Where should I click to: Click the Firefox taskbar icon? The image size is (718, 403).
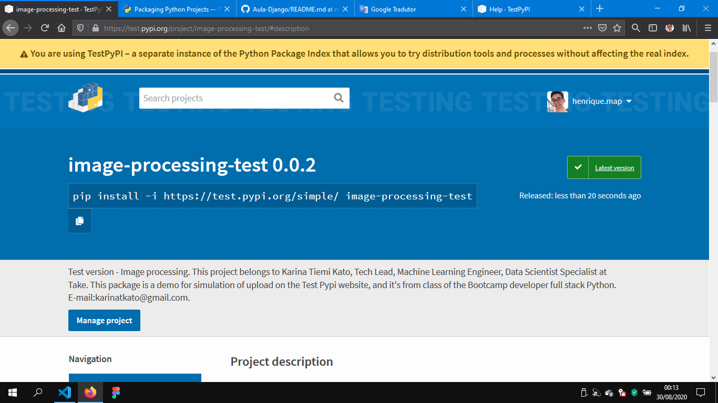[90, 393]
